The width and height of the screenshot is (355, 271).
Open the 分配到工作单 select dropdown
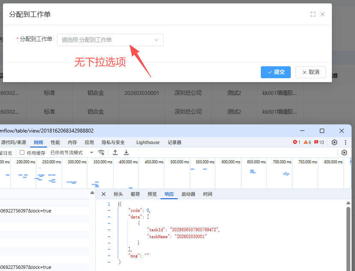pyautogui.click(x=110, y=40)
